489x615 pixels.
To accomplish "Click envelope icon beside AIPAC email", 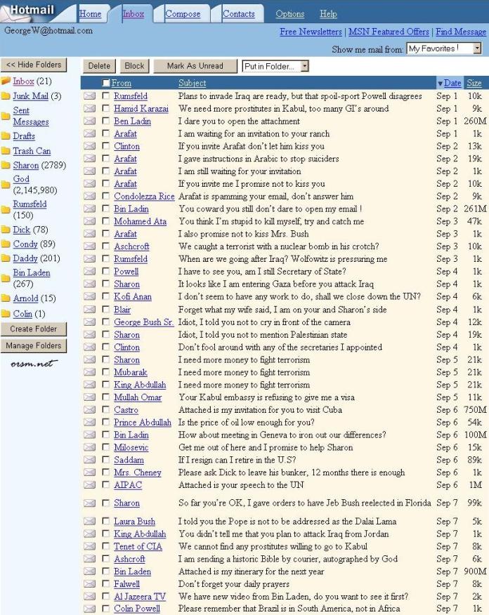I will click(x=90, y=485).
